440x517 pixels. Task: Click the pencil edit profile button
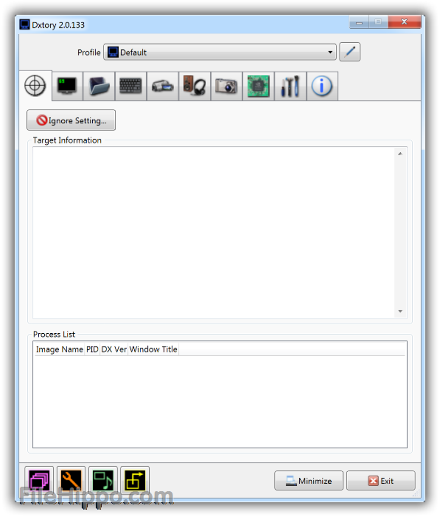(x=349, y=52)
